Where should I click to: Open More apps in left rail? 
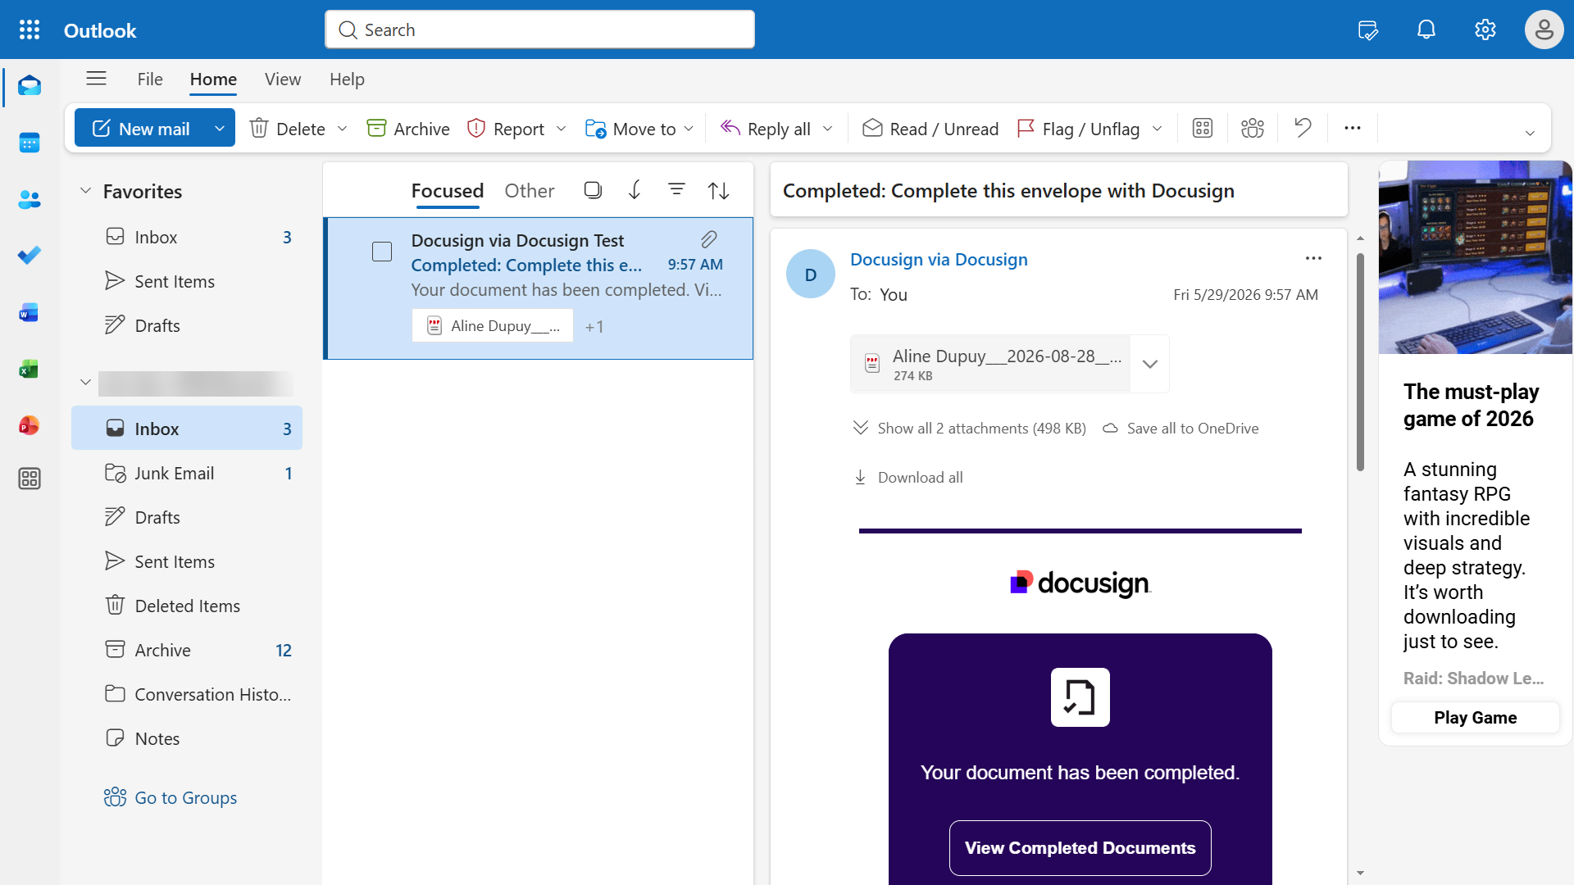(30, 479)
